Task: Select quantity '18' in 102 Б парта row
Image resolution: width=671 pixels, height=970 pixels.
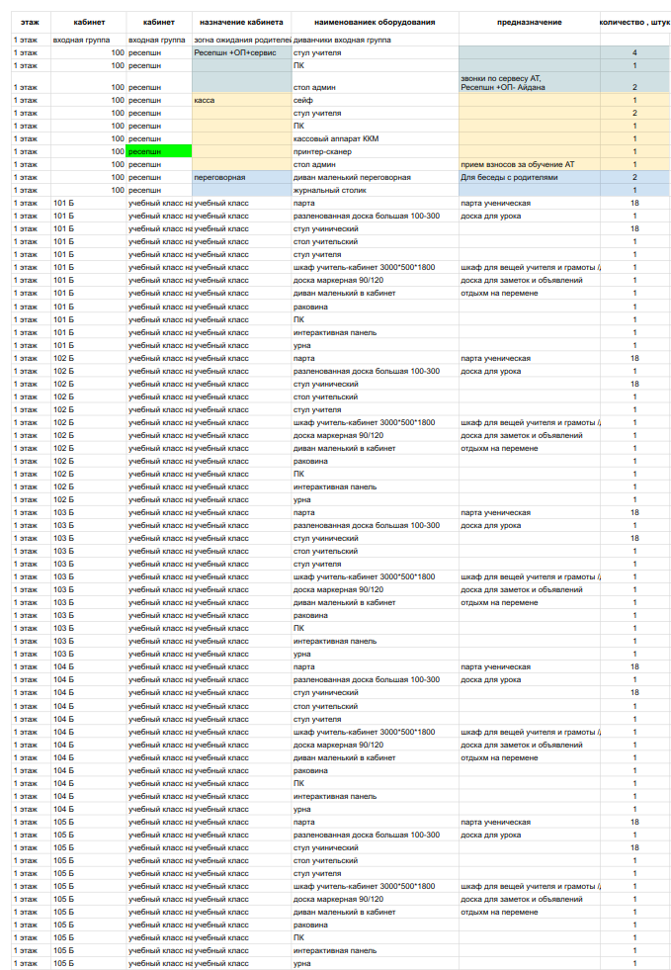Action: click(x=634, y=358)
